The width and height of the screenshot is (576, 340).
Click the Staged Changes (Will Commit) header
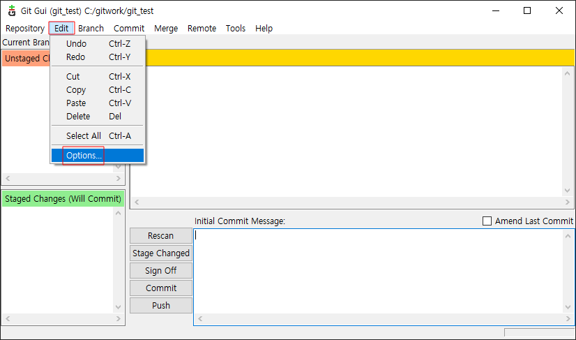click(63, 199)
